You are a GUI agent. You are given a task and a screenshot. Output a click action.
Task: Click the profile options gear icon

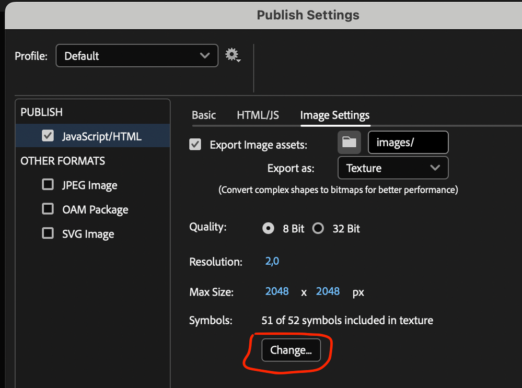pyautogui.click(x=233, y=55)
